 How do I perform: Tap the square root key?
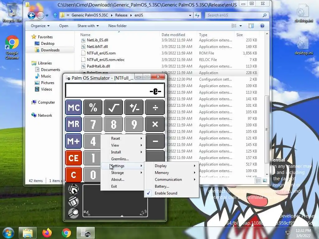point(113,107)
